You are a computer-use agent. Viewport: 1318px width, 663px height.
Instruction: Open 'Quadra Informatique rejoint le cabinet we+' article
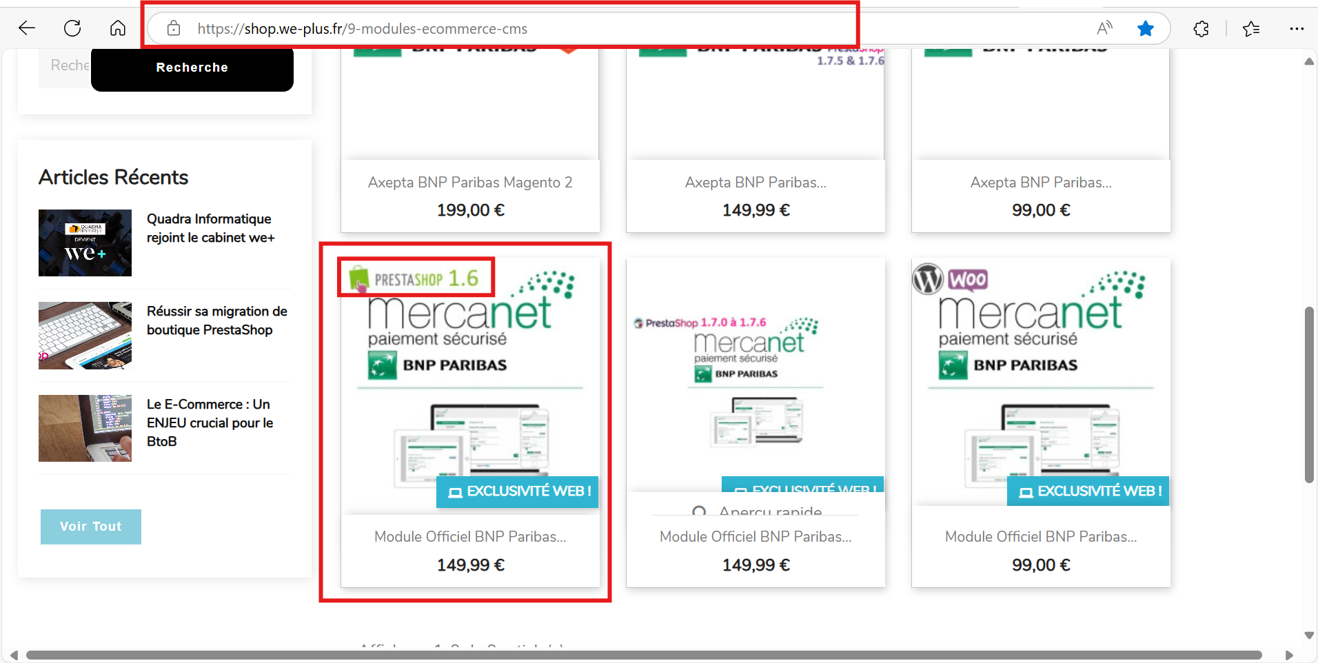click(211, 228)
